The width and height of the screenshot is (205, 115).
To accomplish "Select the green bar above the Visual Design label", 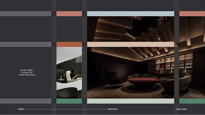I will [192, 101].
